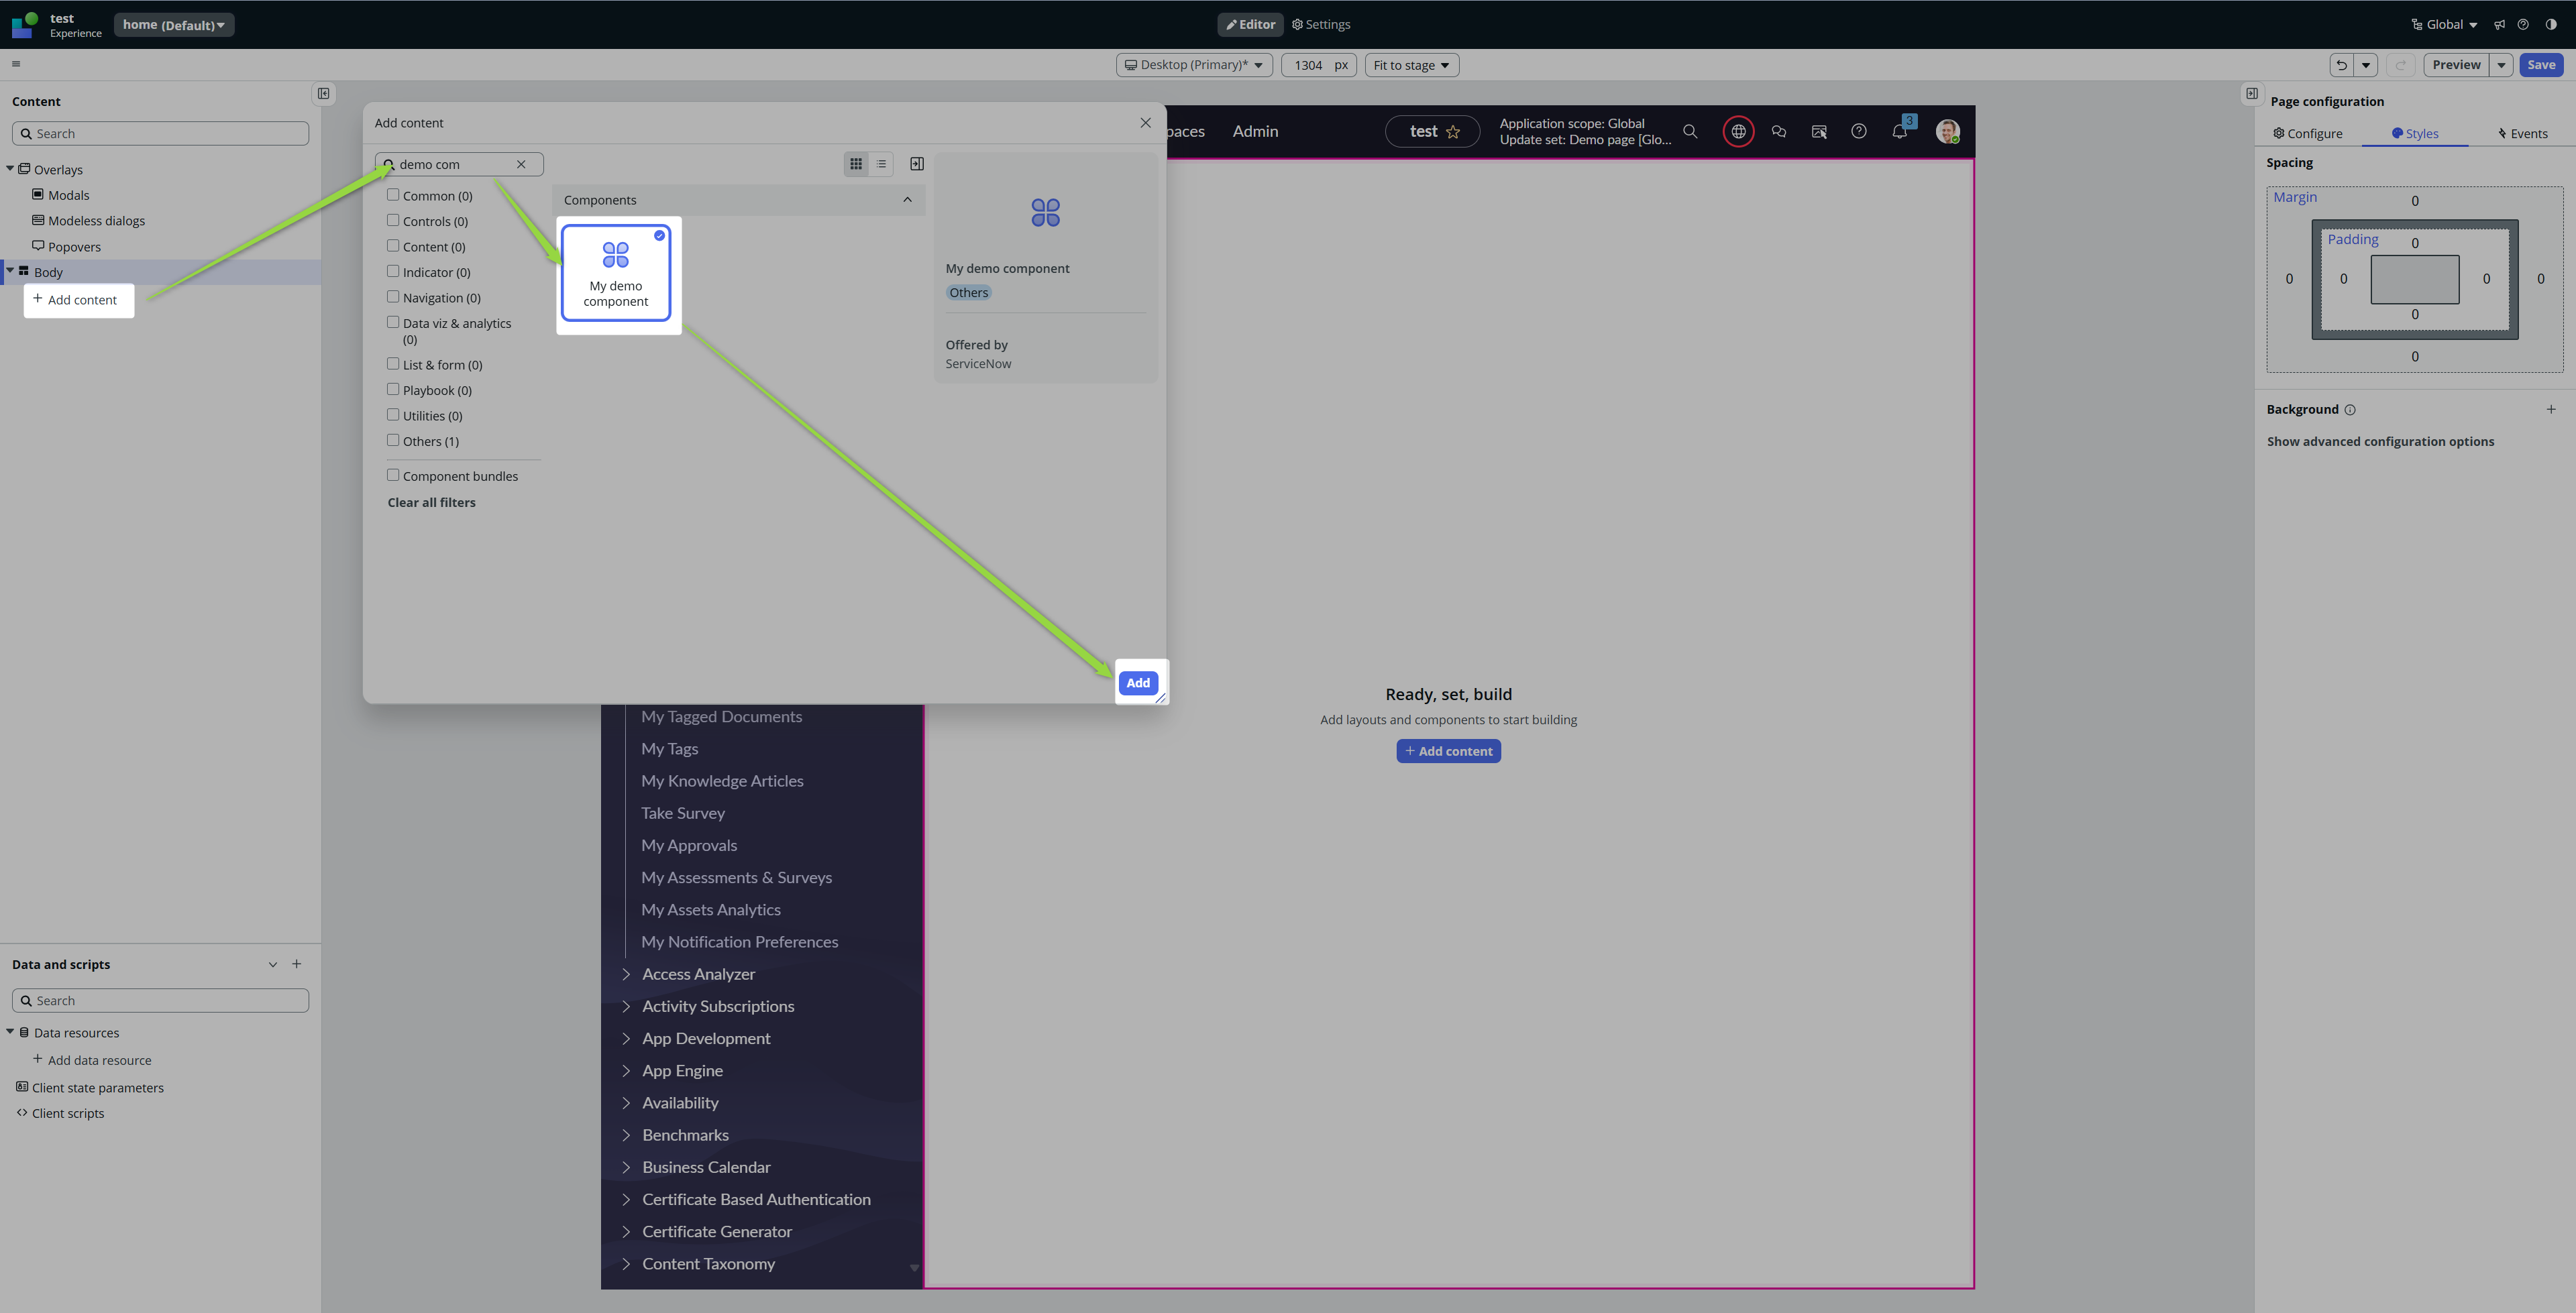Image resolution: width=2576 pixels, height=1313 pixels.
Task: Open the Desktop (Primary) viewport dropdown
Action: click(x=1194, y=65)
